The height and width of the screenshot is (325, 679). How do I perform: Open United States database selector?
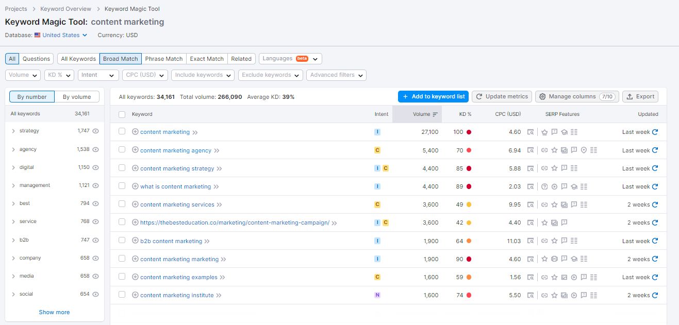click(x=61, y=35)
